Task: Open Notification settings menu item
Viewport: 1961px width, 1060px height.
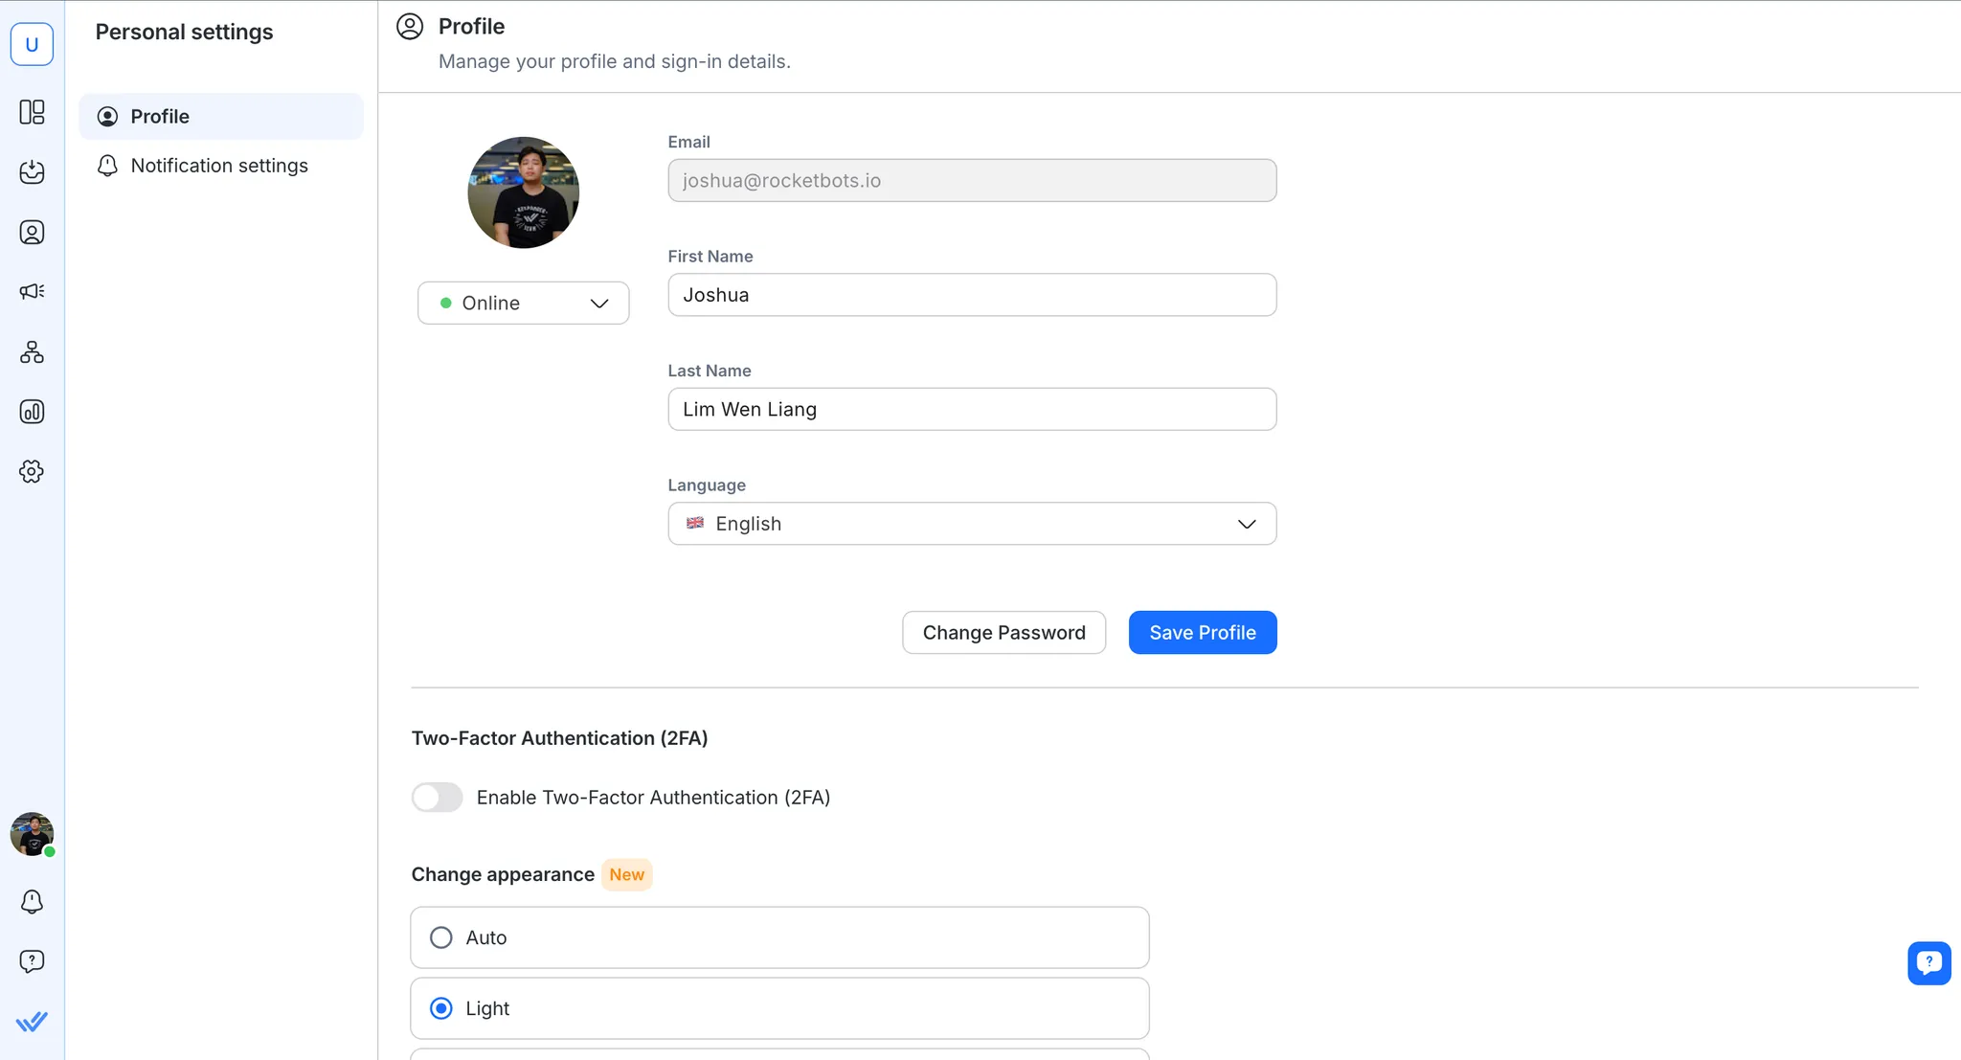Action: 219,166
